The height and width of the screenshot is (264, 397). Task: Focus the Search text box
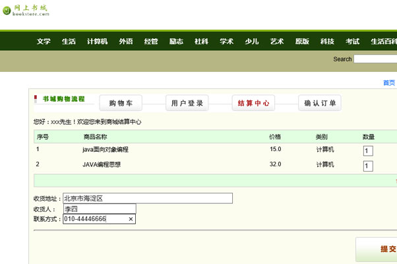(375, 59)
